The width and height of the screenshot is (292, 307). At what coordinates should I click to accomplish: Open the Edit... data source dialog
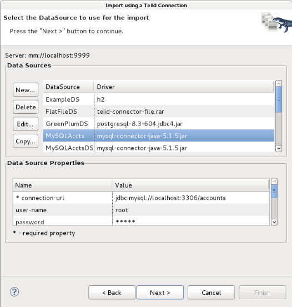click(x=26, y=124)
